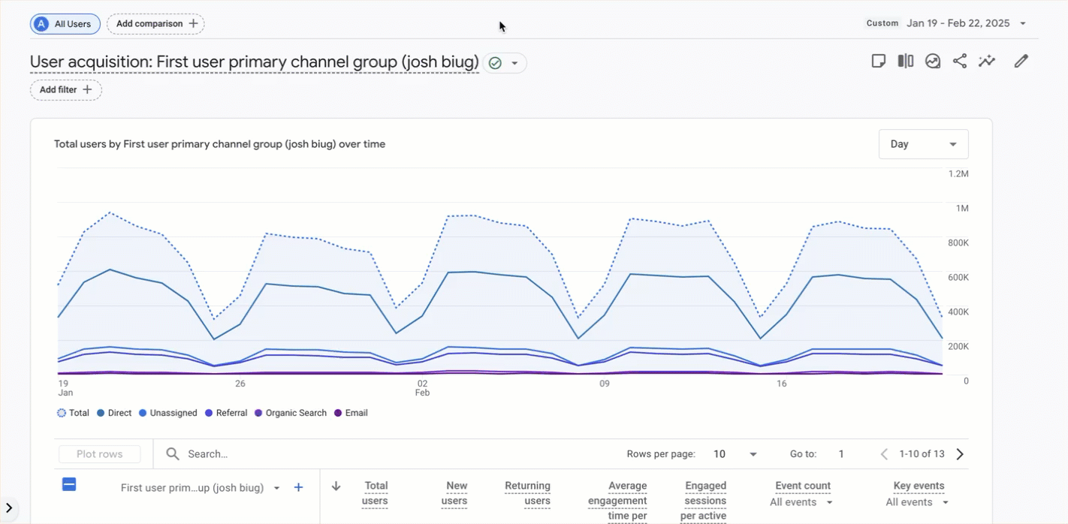Open the chart-in-circle insights icon
Screen dimensions: 1068x524
(x=933, y=62)
